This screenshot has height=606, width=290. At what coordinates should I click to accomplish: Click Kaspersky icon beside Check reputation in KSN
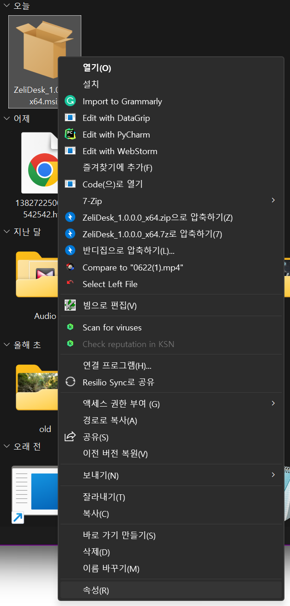pyautogui.click(x=70, y=344)
